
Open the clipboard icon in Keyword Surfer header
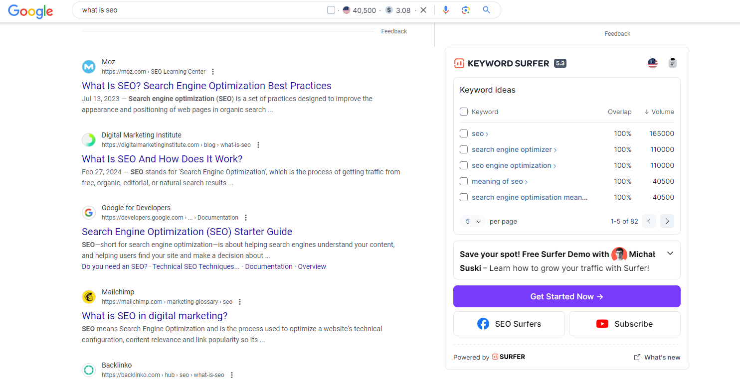(672, 63)
